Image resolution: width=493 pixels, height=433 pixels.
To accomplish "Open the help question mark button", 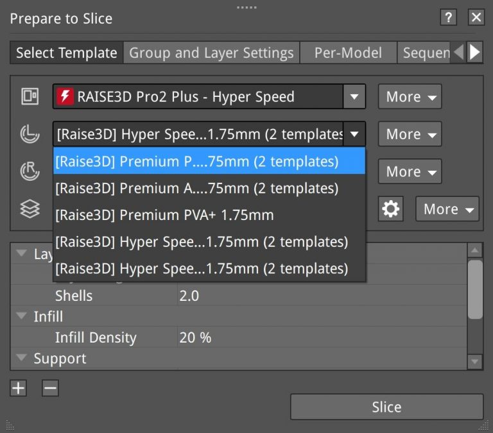I will (448, 17).
